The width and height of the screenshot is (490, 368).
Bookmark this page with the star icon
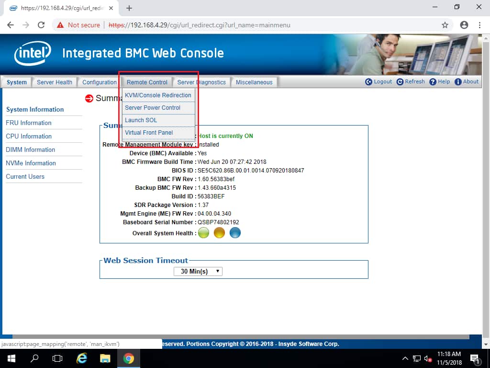click(445, 25)
